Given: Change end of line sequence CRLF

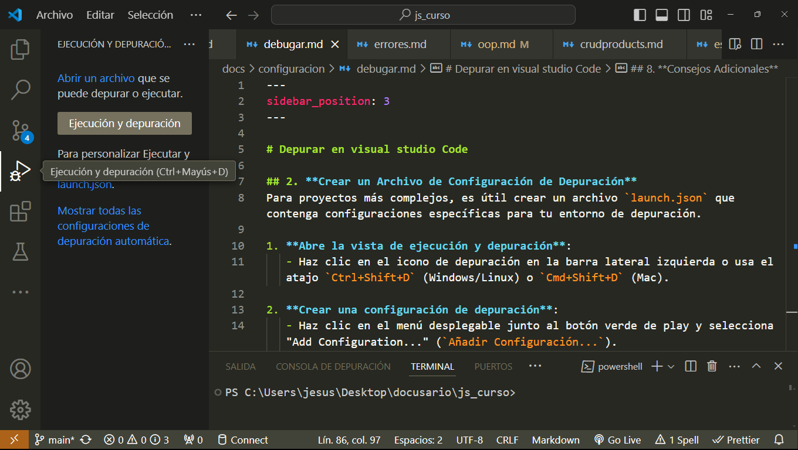Looking at the screenshot, I should tap(507, 440).
